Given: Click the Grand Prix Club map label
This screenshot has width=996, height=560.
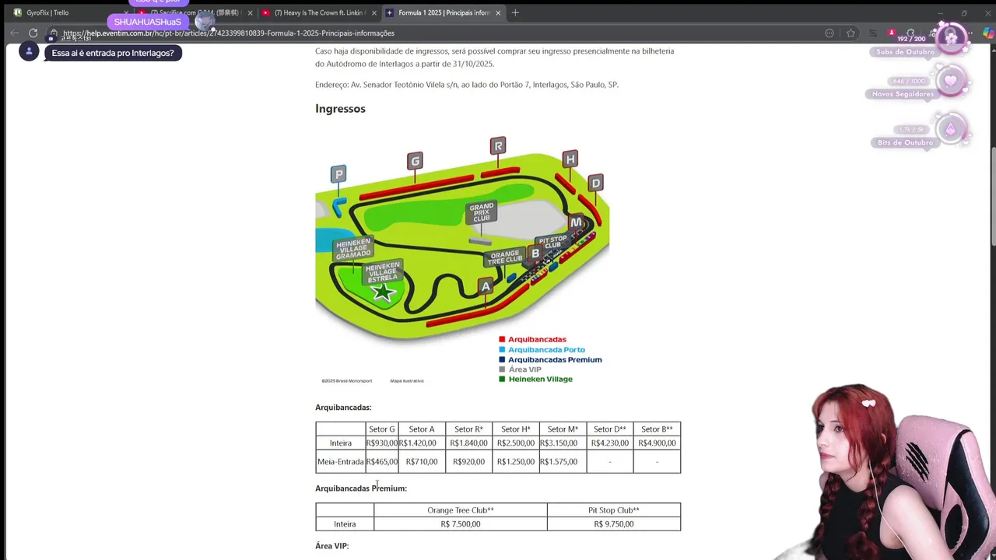Looking at the screenshot, I should tap(482, 212).
